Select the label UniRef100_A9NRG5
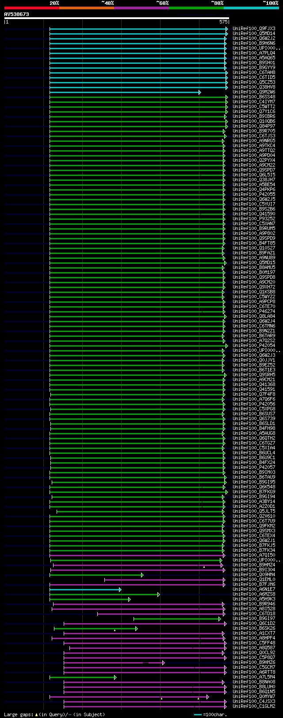The height and width of the screenshot is (718, 283). [254, 141]
